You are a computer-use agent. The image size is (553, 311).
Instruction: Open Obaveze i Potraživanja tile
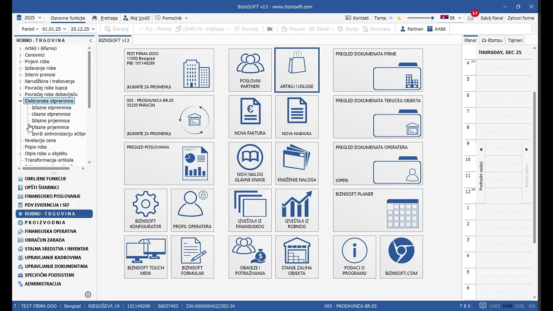250,257
